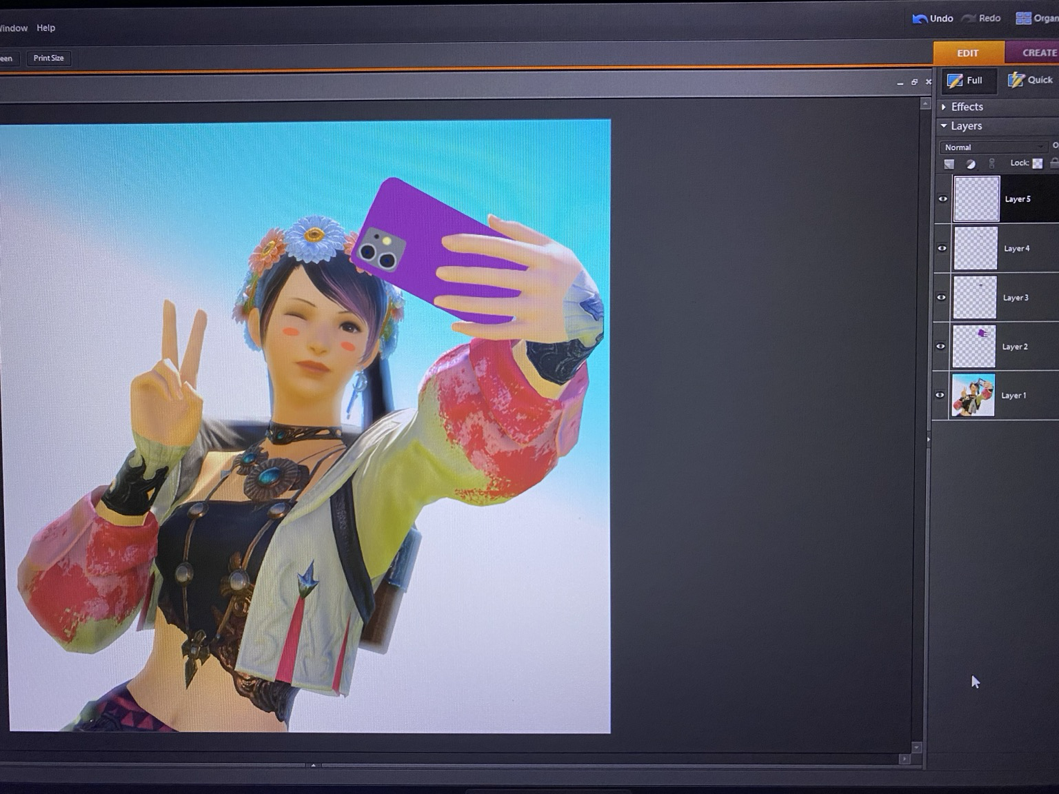This screenshot has width=1059, height=794.
Task: Click the vertical scrollbar up arrow
Action: point(925,103)
